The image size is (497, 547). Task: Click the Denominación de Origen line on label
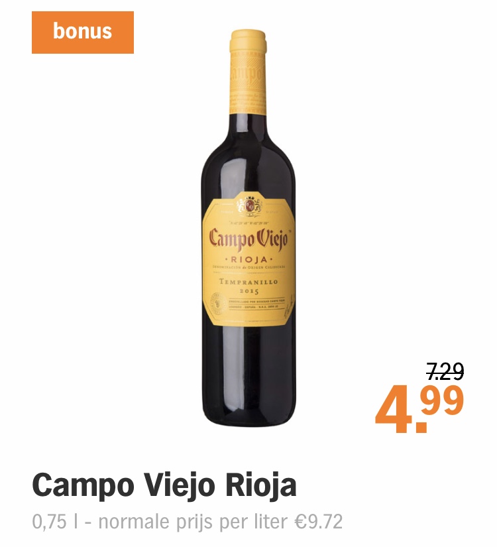tap(249, 267)
